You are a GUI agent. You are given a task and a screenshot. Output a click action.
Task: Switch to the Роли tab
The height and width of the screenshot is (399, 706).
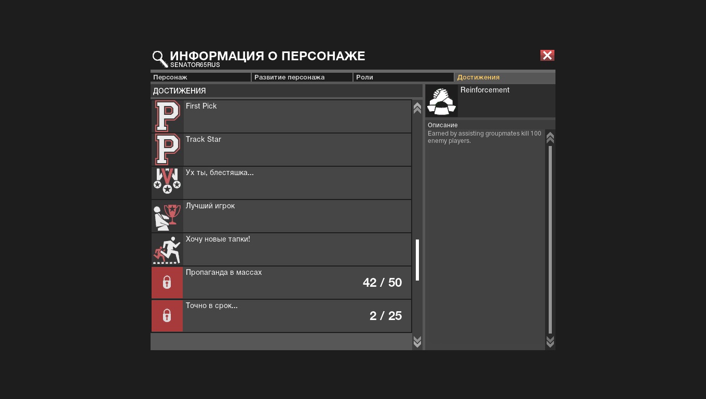[x=403, y=77]
